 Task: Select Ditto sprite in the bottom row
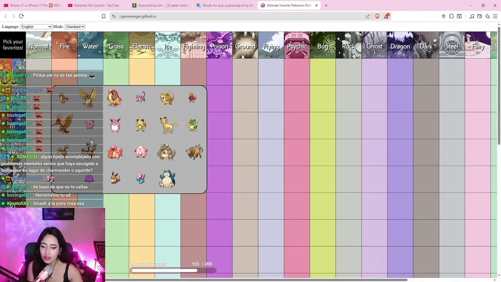[x=89, y=179]
